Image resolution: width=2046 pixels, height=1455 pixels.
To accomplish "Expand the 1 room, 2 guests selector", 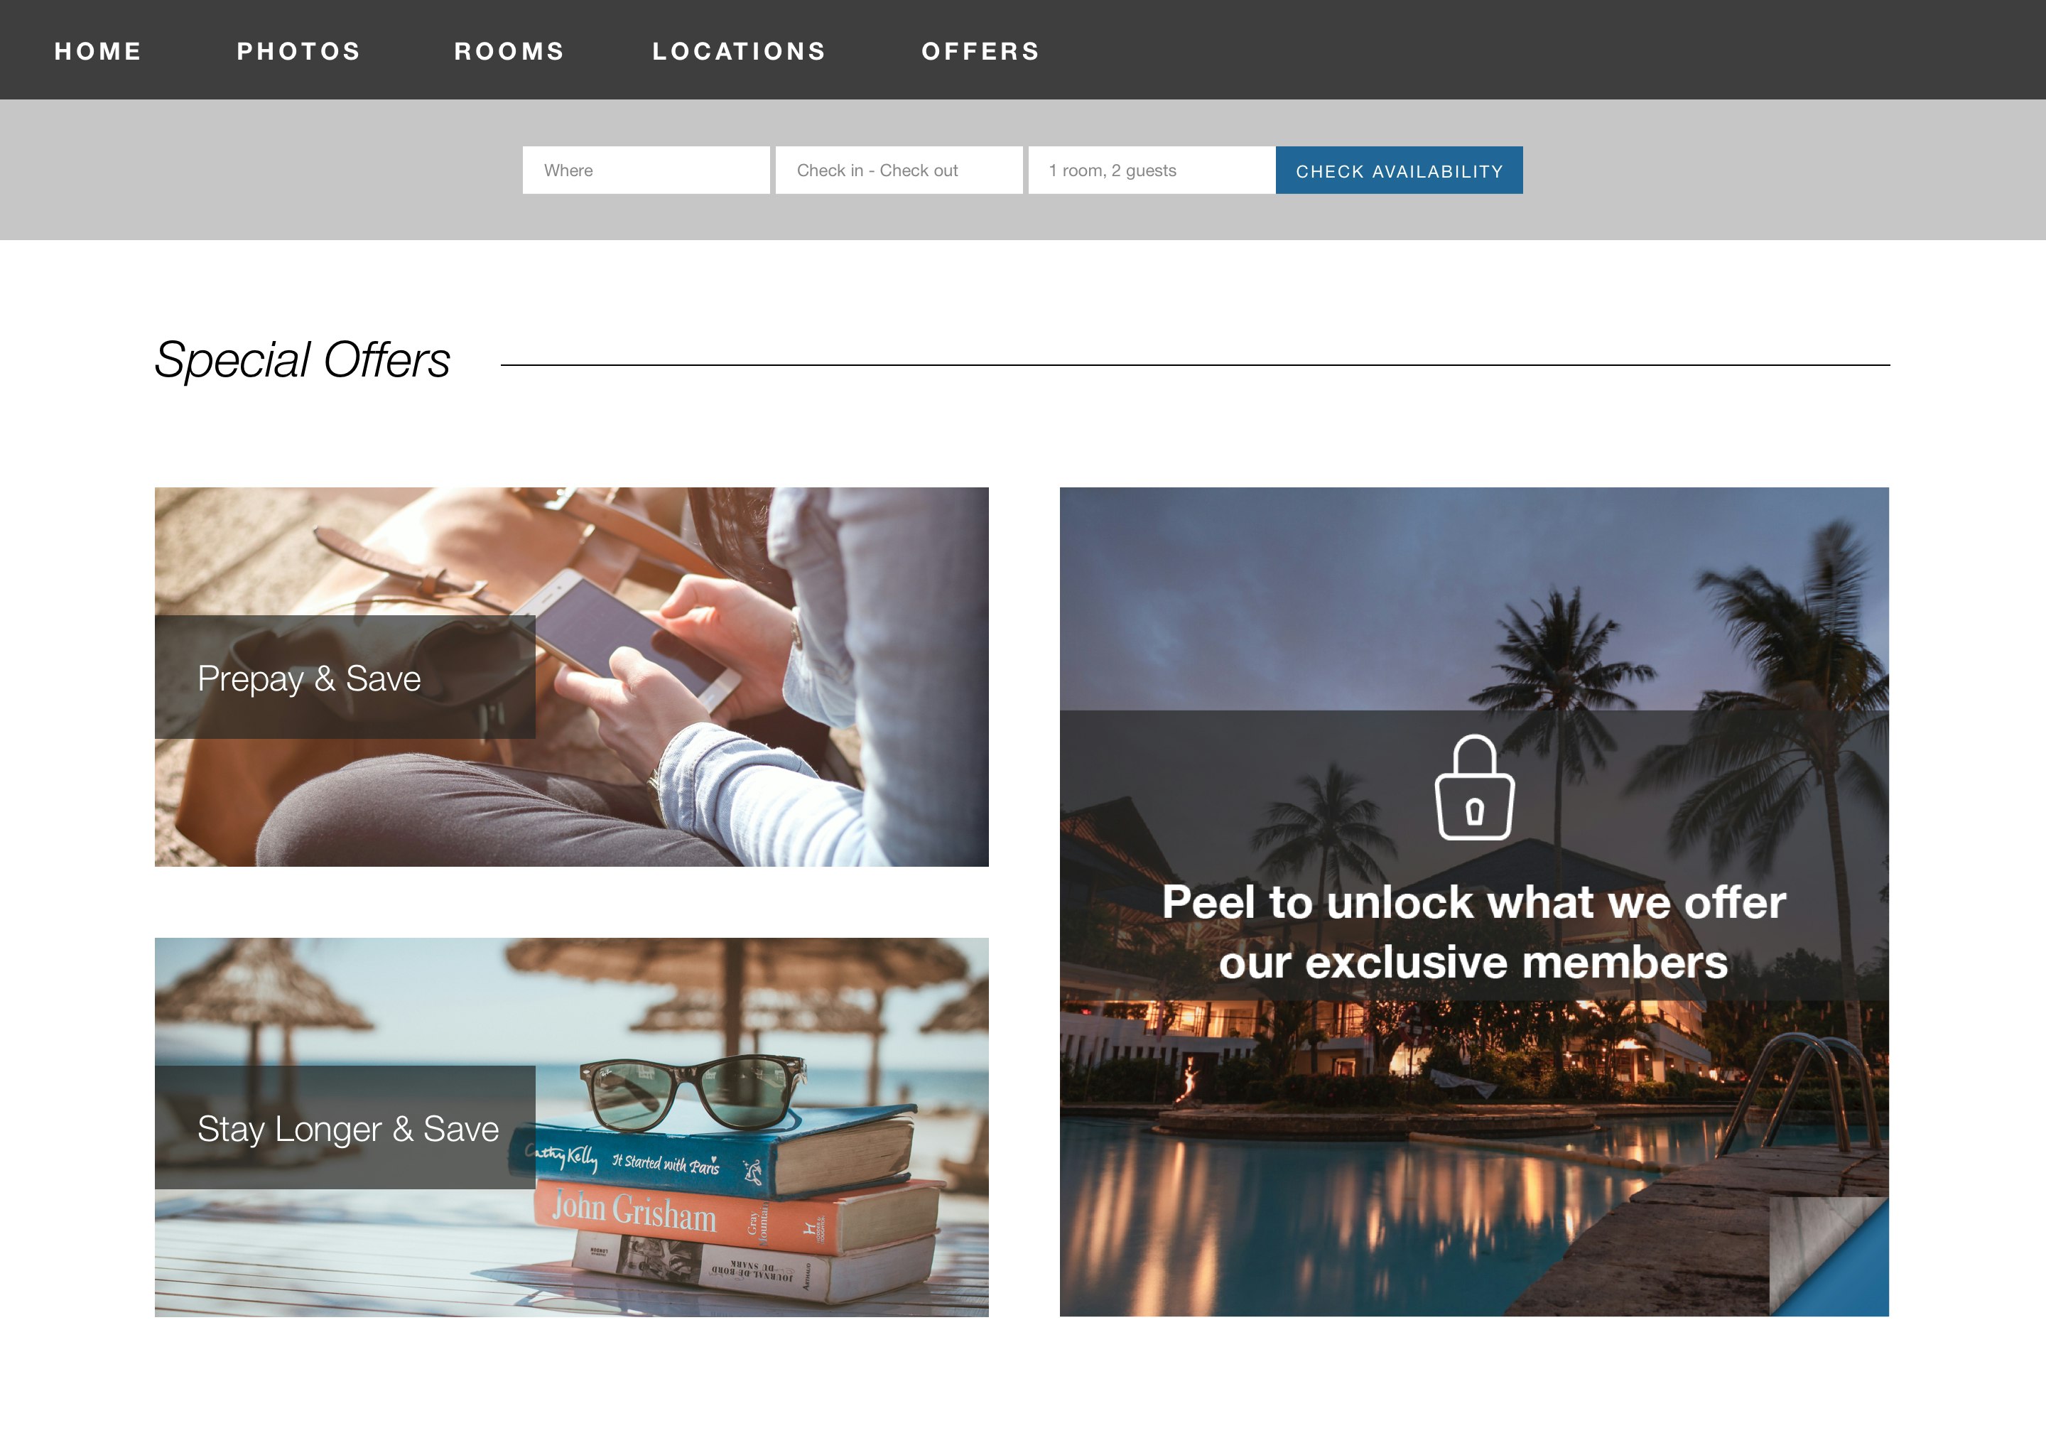I will pyautogui.click(x=1151, y=171).
